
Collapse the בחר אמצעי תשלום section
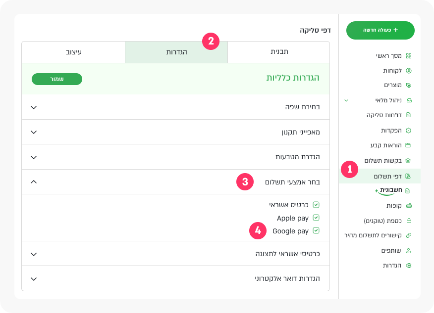pos(34,181)
